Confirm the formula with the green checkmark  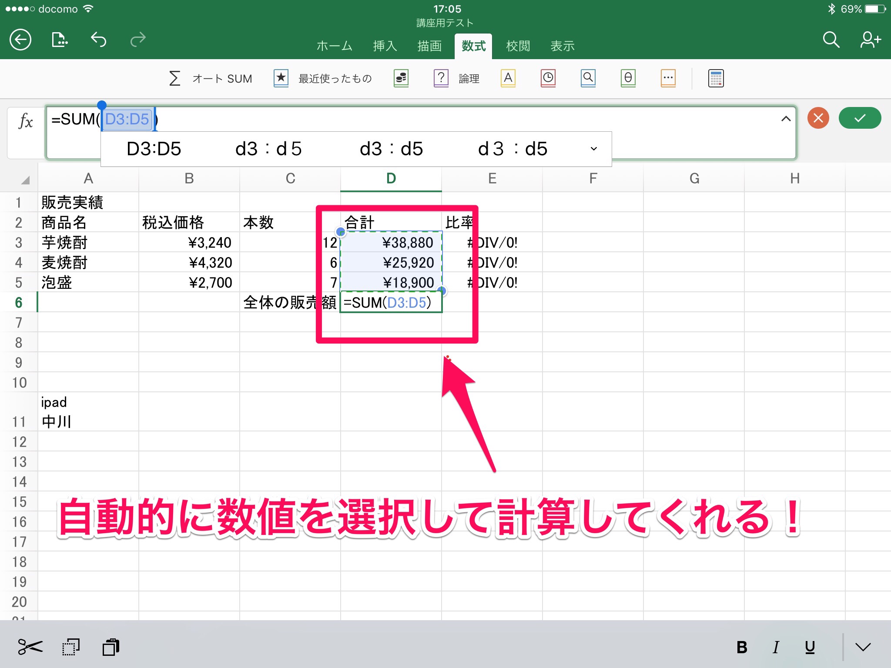pyautogui.click(x=860, y=118)
